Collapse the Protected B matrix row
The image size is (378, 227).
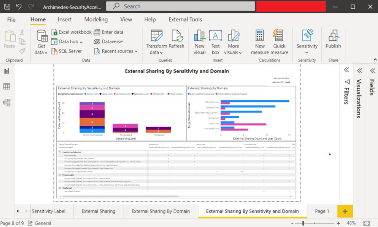60,175
